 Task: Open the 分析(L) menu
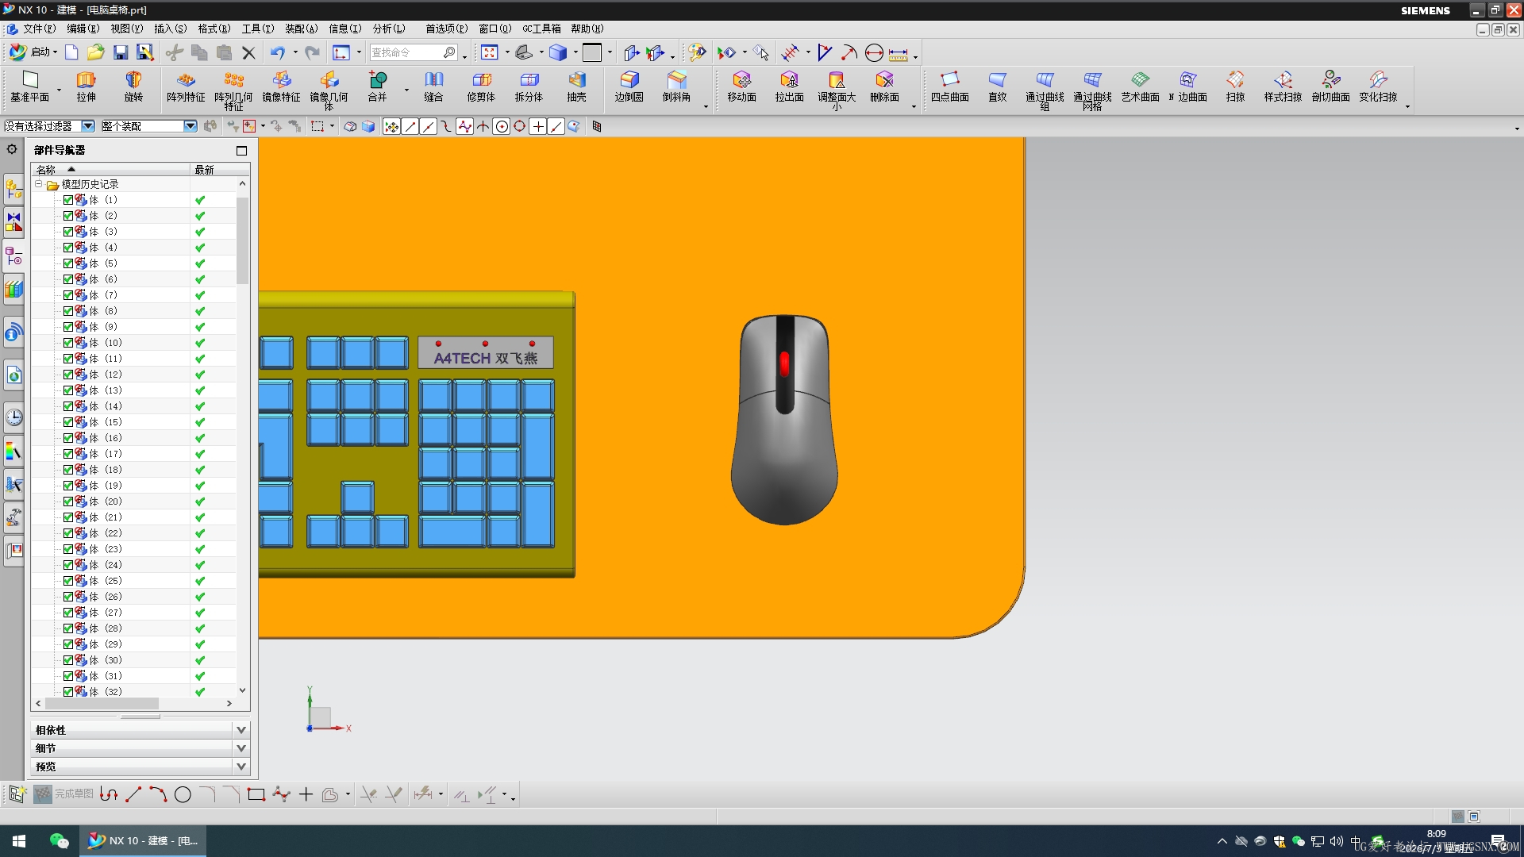pyautogui.click(x=389, y=29)
